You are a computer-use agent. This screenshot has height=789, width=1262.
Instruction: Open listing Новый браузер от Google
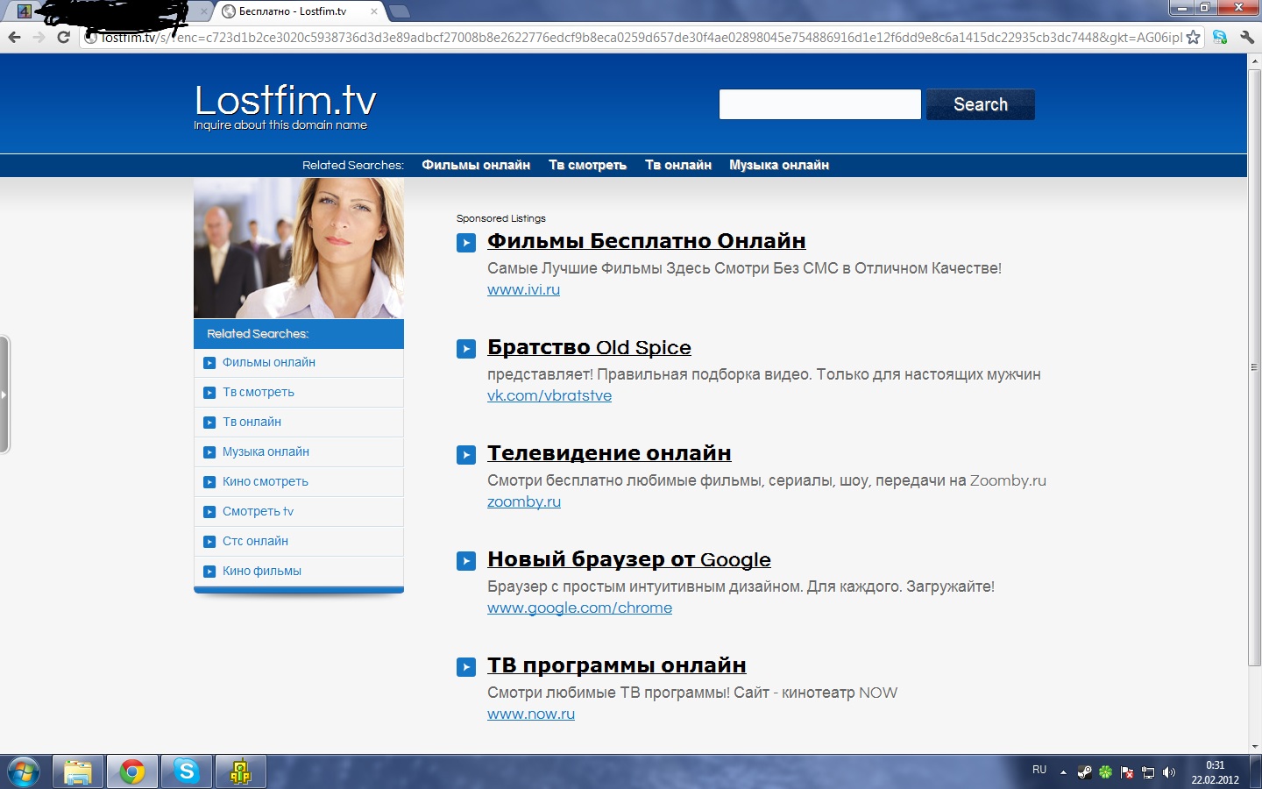[x=629, y=559]
